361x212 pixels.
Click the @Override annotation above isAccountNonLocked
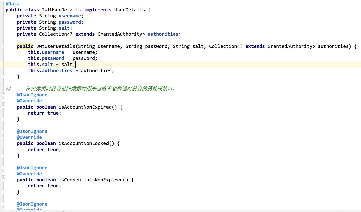pos(29,137)
